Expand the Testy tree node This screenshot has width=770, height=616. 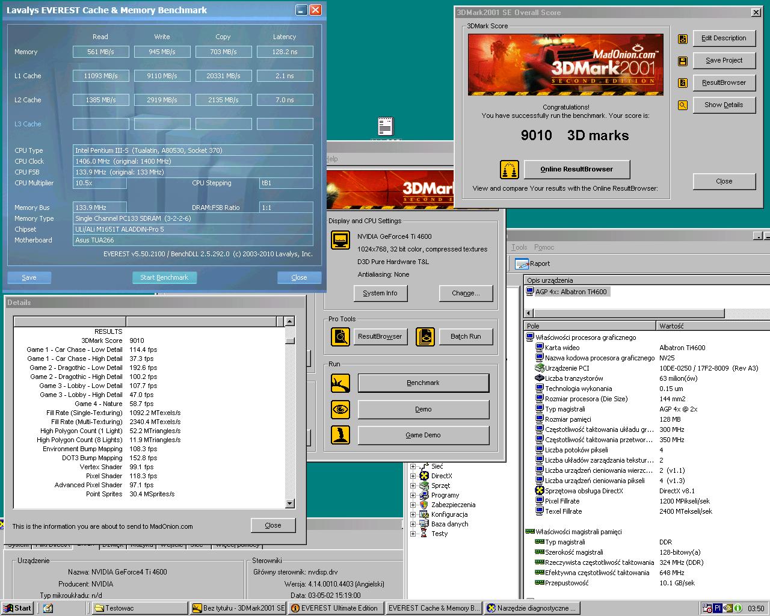tap(413, 534)
